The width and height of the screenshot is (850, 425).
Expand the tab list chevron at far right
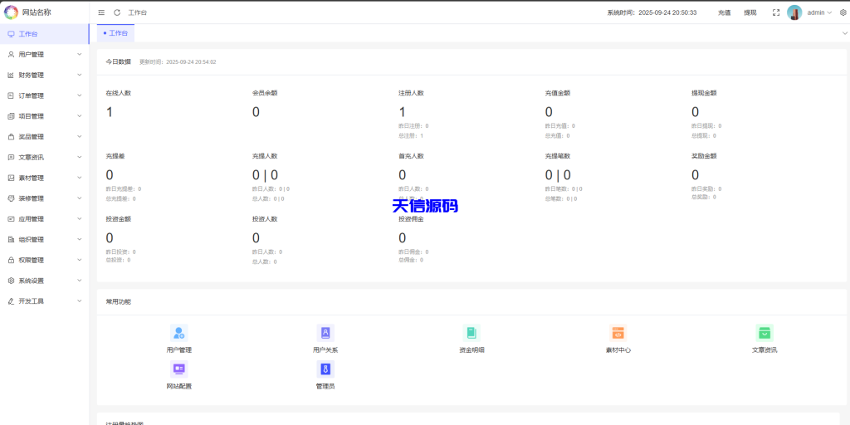(844, 33)
